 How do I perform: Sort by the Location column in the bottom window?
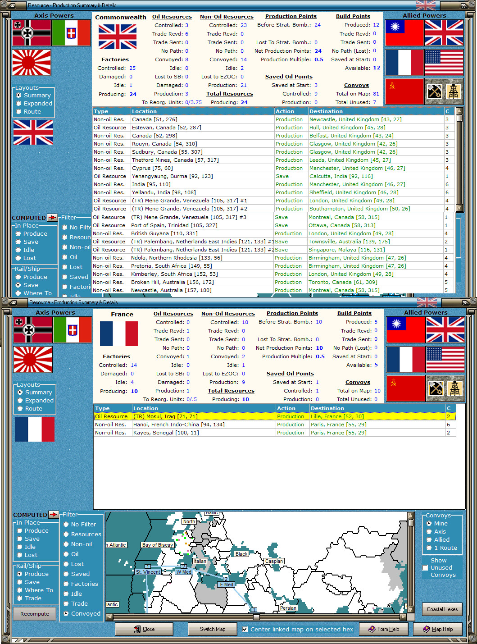(204, 408)
